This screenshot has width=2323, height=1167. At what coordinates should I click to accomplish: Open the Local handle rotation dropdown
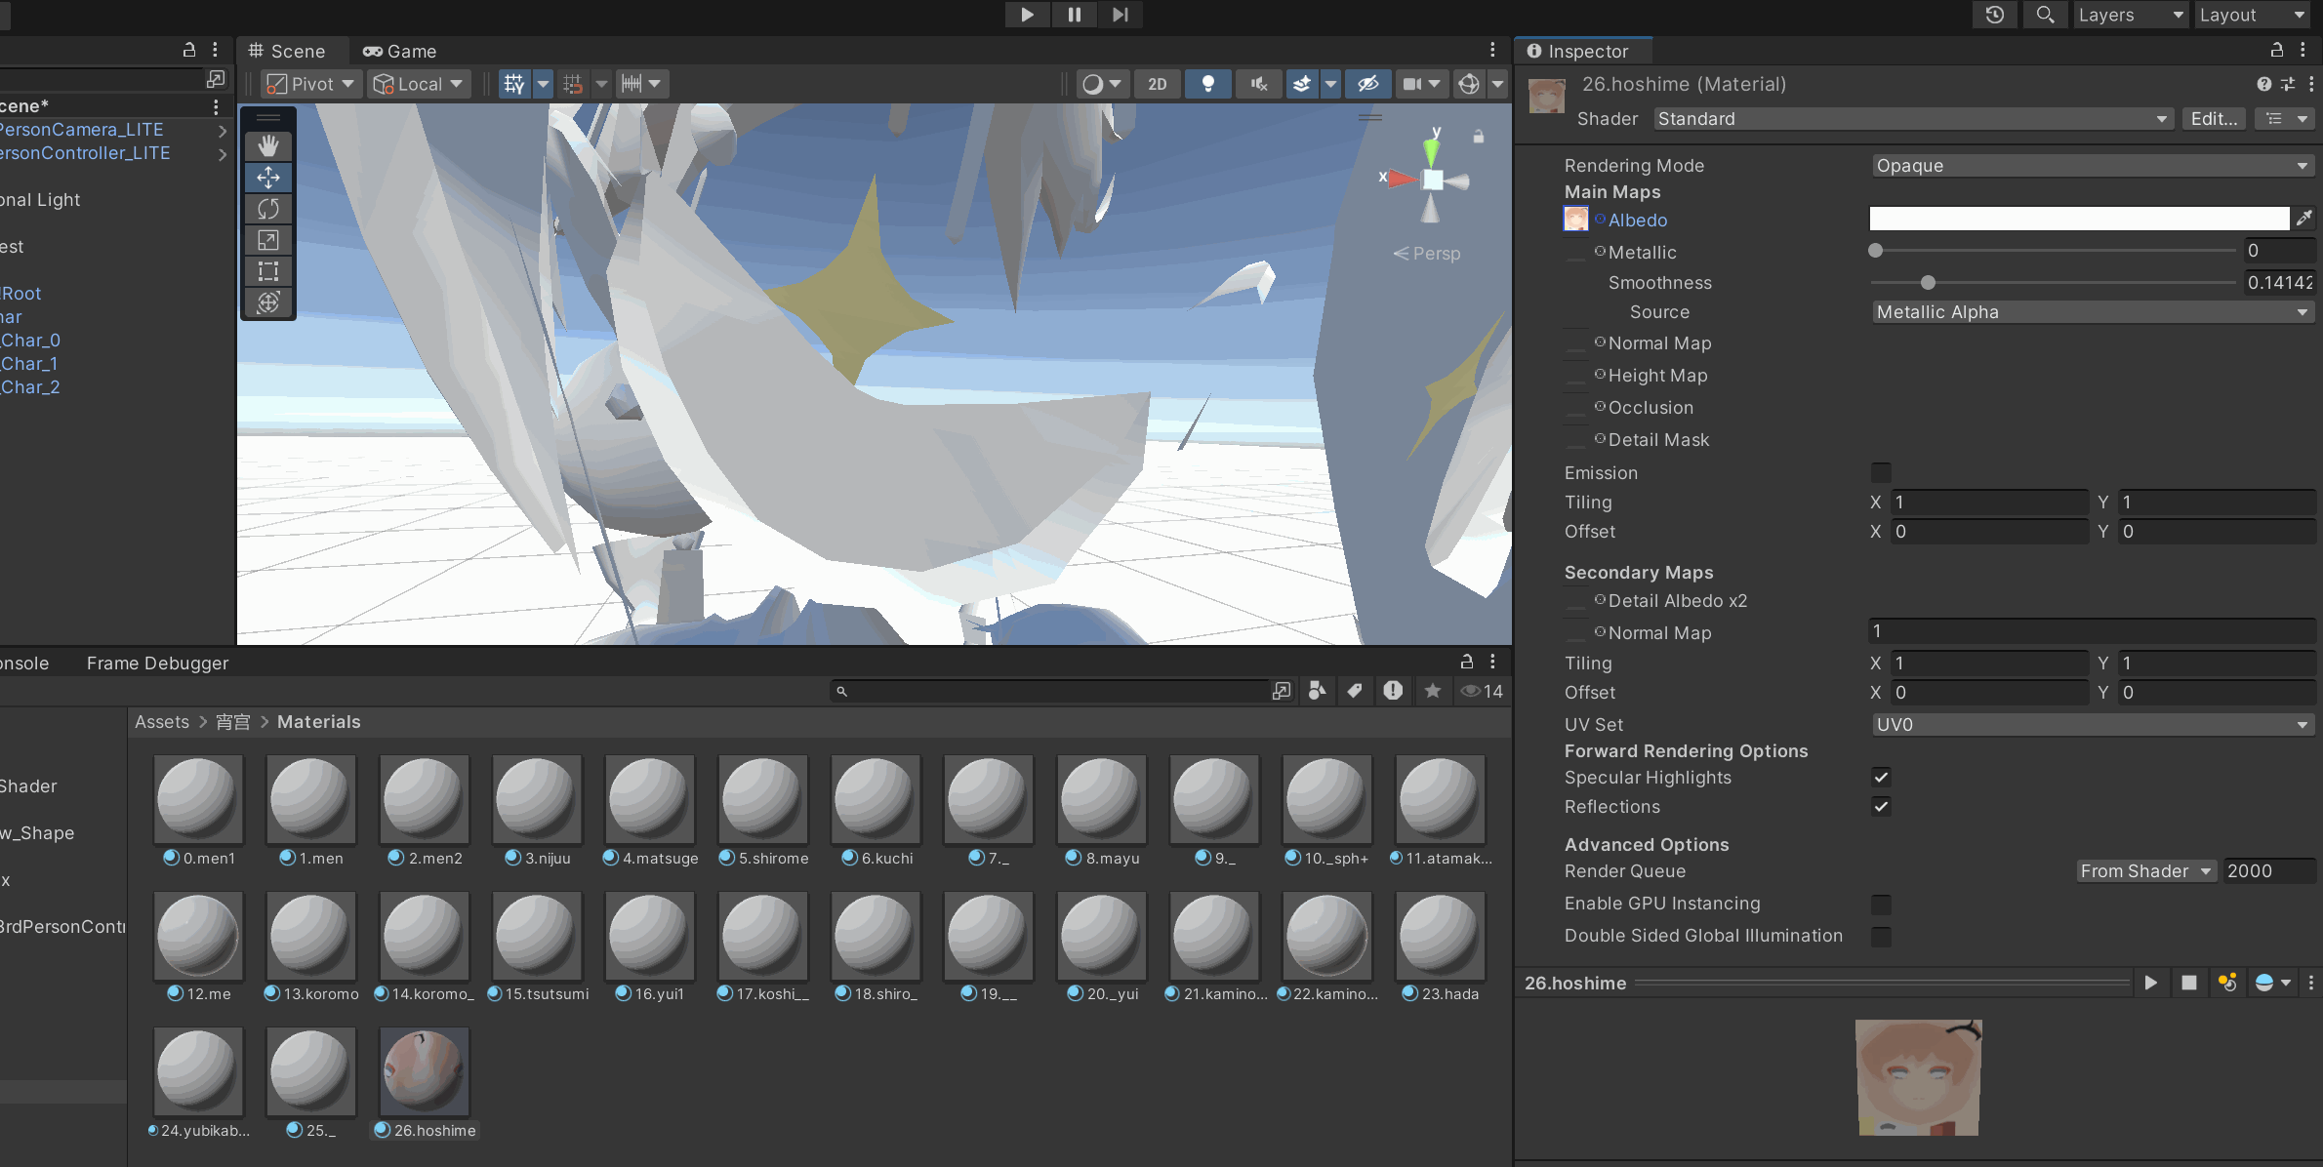click(419, 84)
